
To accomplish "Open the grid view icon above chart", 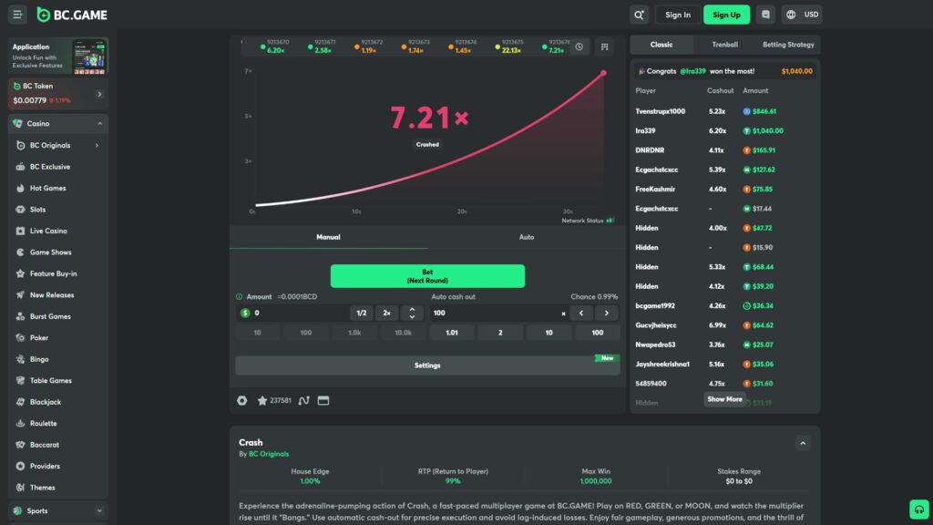I will (605, 46).
